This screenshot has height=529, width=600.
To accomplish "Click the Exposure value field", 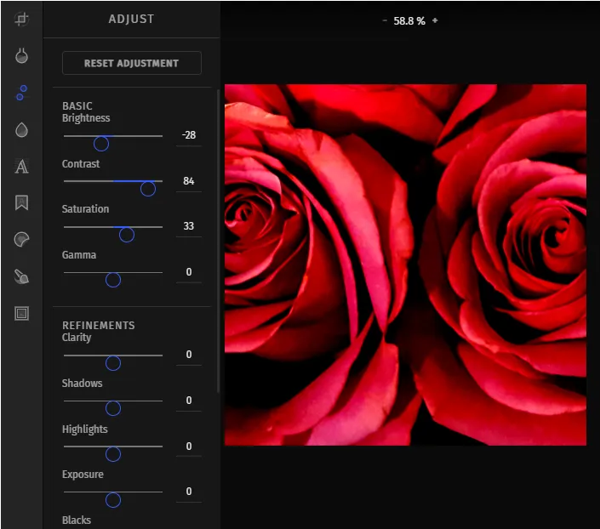I will pyautogui.click(x=189, y=492).
